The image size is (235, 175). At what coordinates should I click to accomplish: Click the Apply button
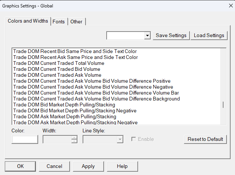click(x=88, y=166)
